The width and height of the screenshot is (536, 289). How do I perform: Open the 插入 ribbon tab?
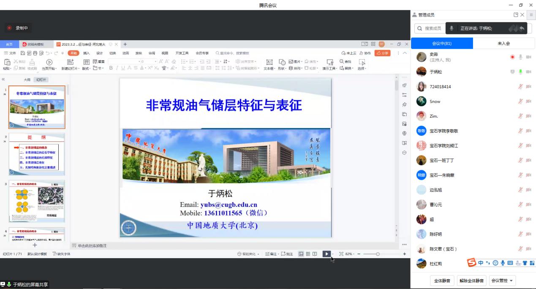(x=87, y=53)
